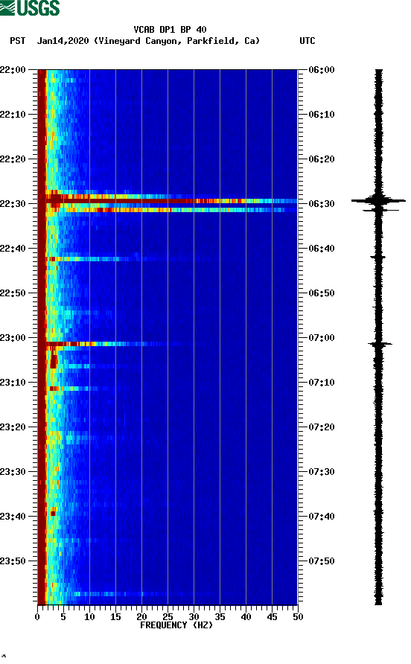The width and height of the screenshot is (411, 664).
Task: Click the 35 Hz frequency tick label
Action: tap(220, 617)
